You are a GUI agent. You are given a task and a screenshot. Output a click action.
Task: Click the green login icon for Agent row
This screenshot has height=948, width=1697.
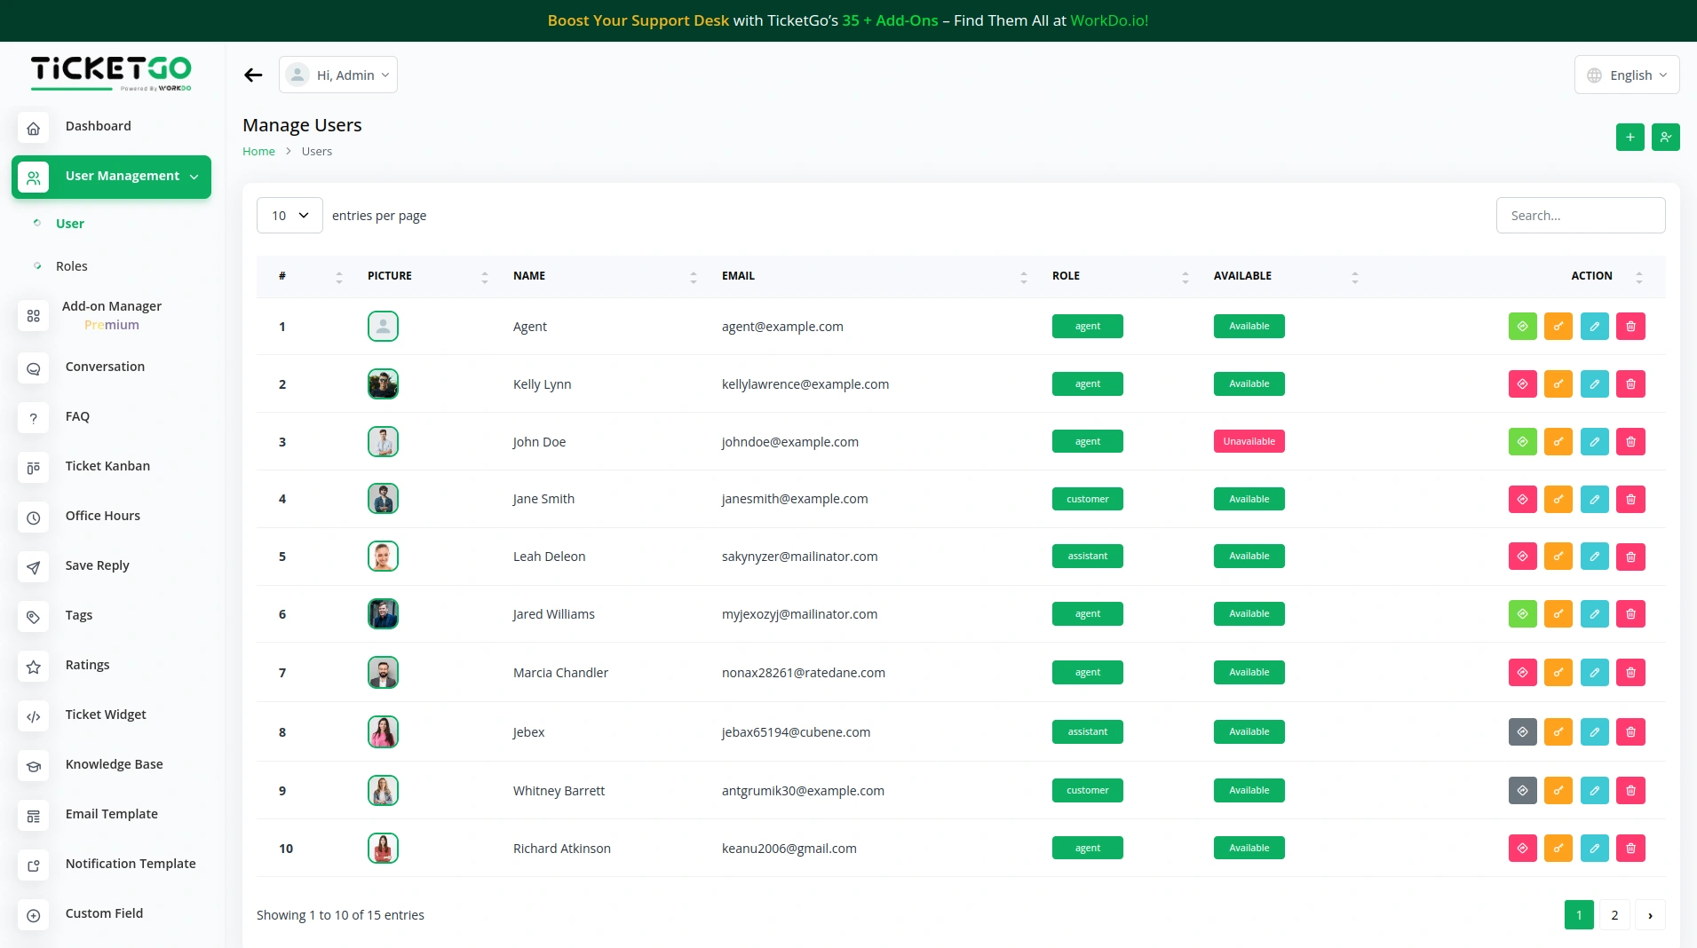[x=1522, y=327]
